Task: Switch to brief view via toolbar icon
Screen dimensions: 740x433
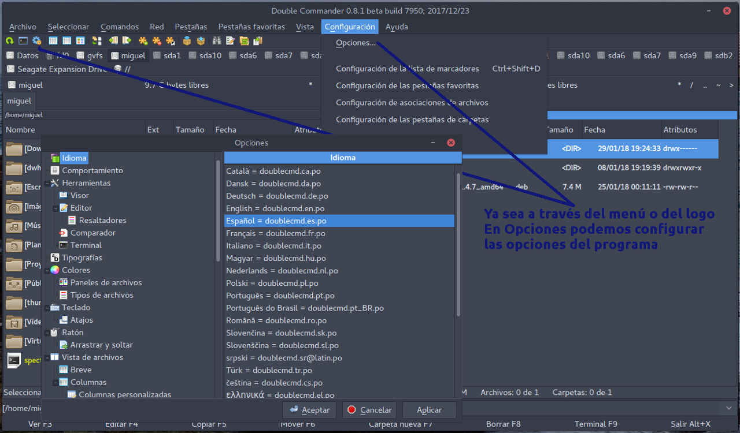Action: [x=54, y=40]
